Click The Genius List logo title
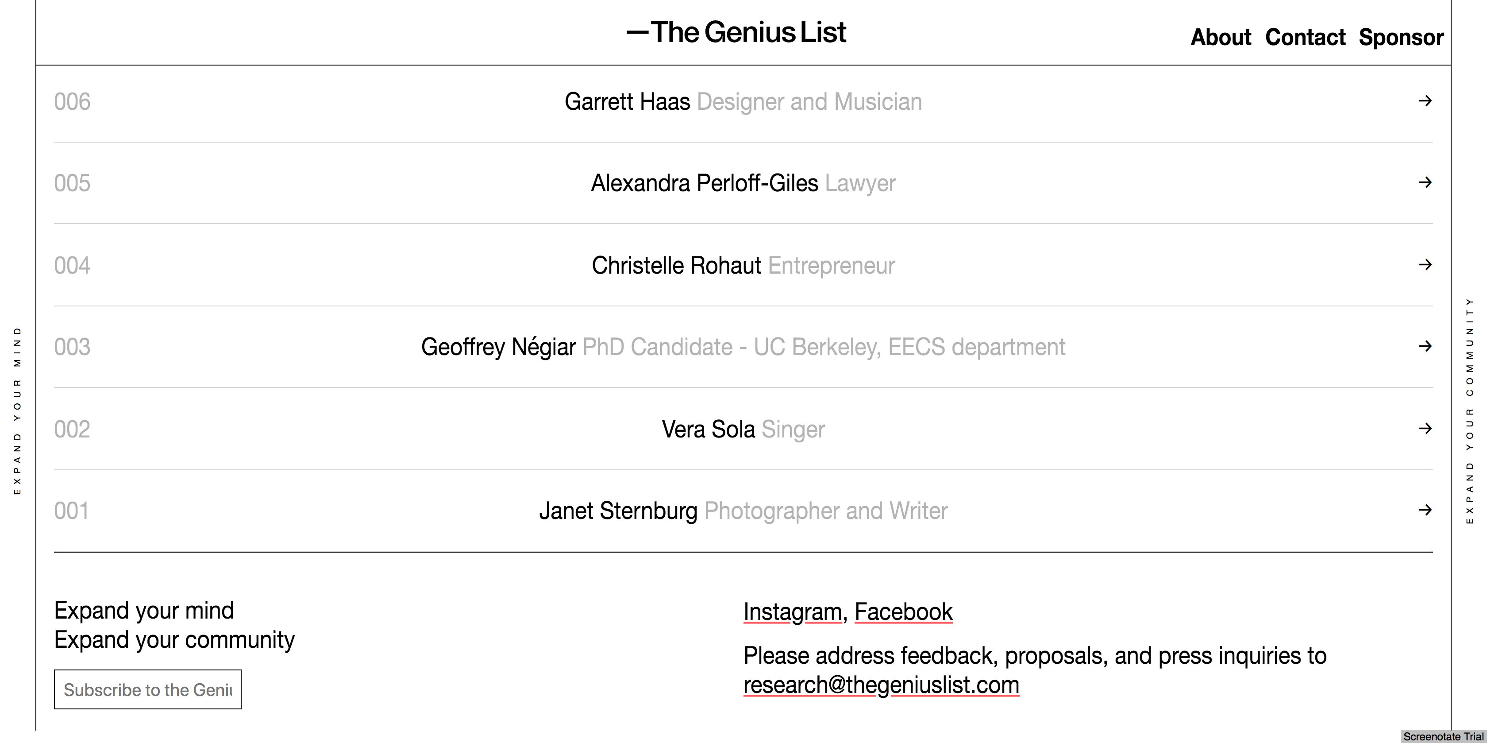Viewport: 1487px width, 743px height. click(x=736, y=32)
